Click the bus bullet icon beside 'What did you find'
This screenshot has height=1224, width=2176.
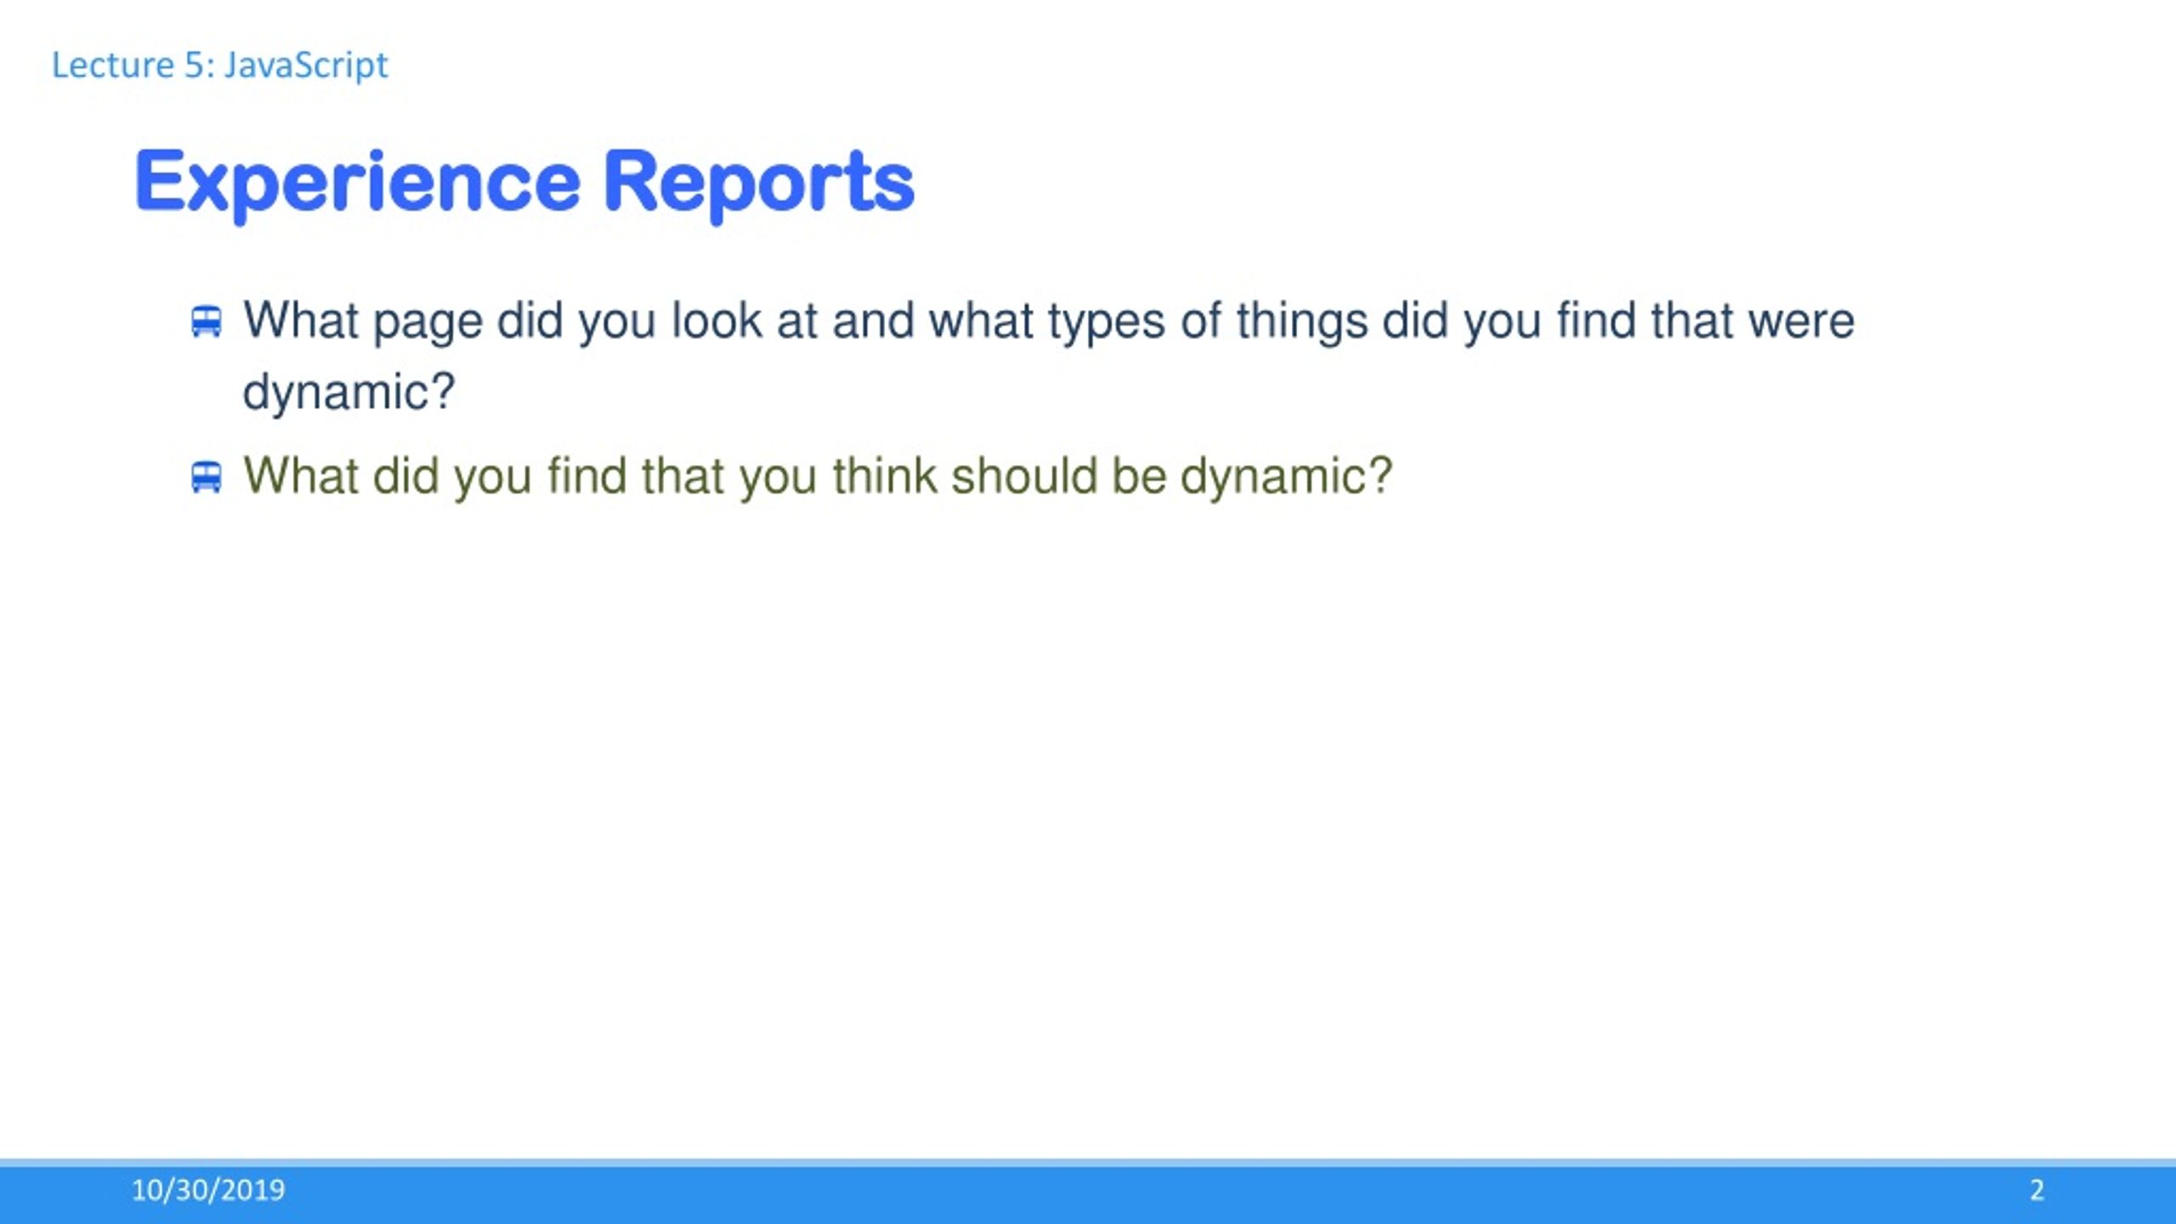(207, 477)
